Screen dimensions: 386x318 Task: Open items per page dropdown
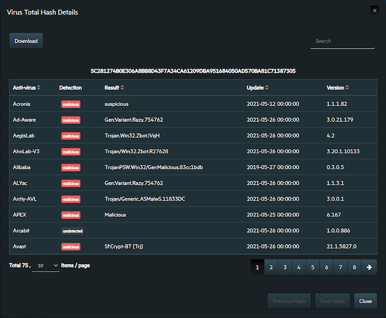[x=46, y=266]
